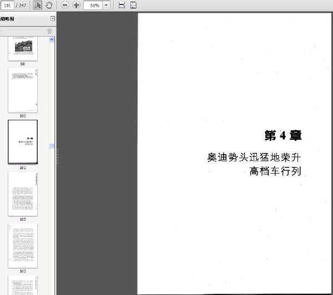Screen dimensions: 333x295
Task: Activate the hand pan tool
Action: pos(49,5)
